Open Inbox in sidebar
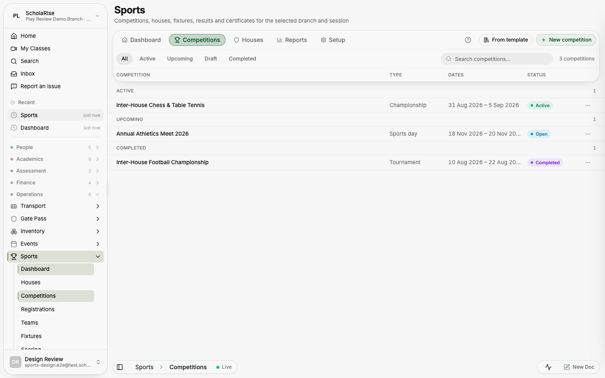 [x=55, y=73]
